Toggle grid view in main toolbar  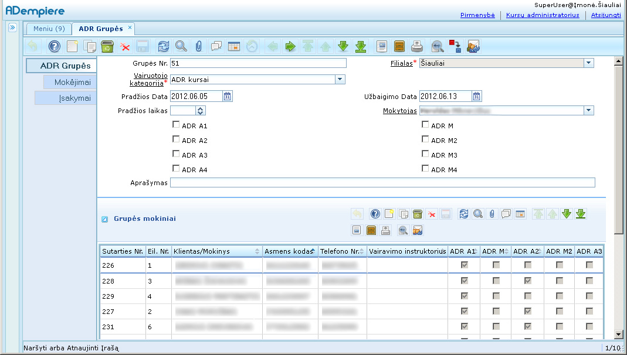pyautogui.click(x=234, y=46)
